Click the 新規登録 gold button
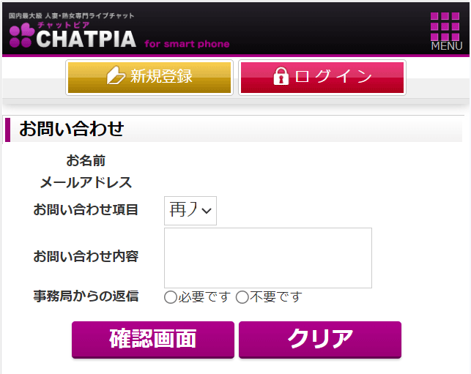The image size is (471, 374). click(149, 78)
